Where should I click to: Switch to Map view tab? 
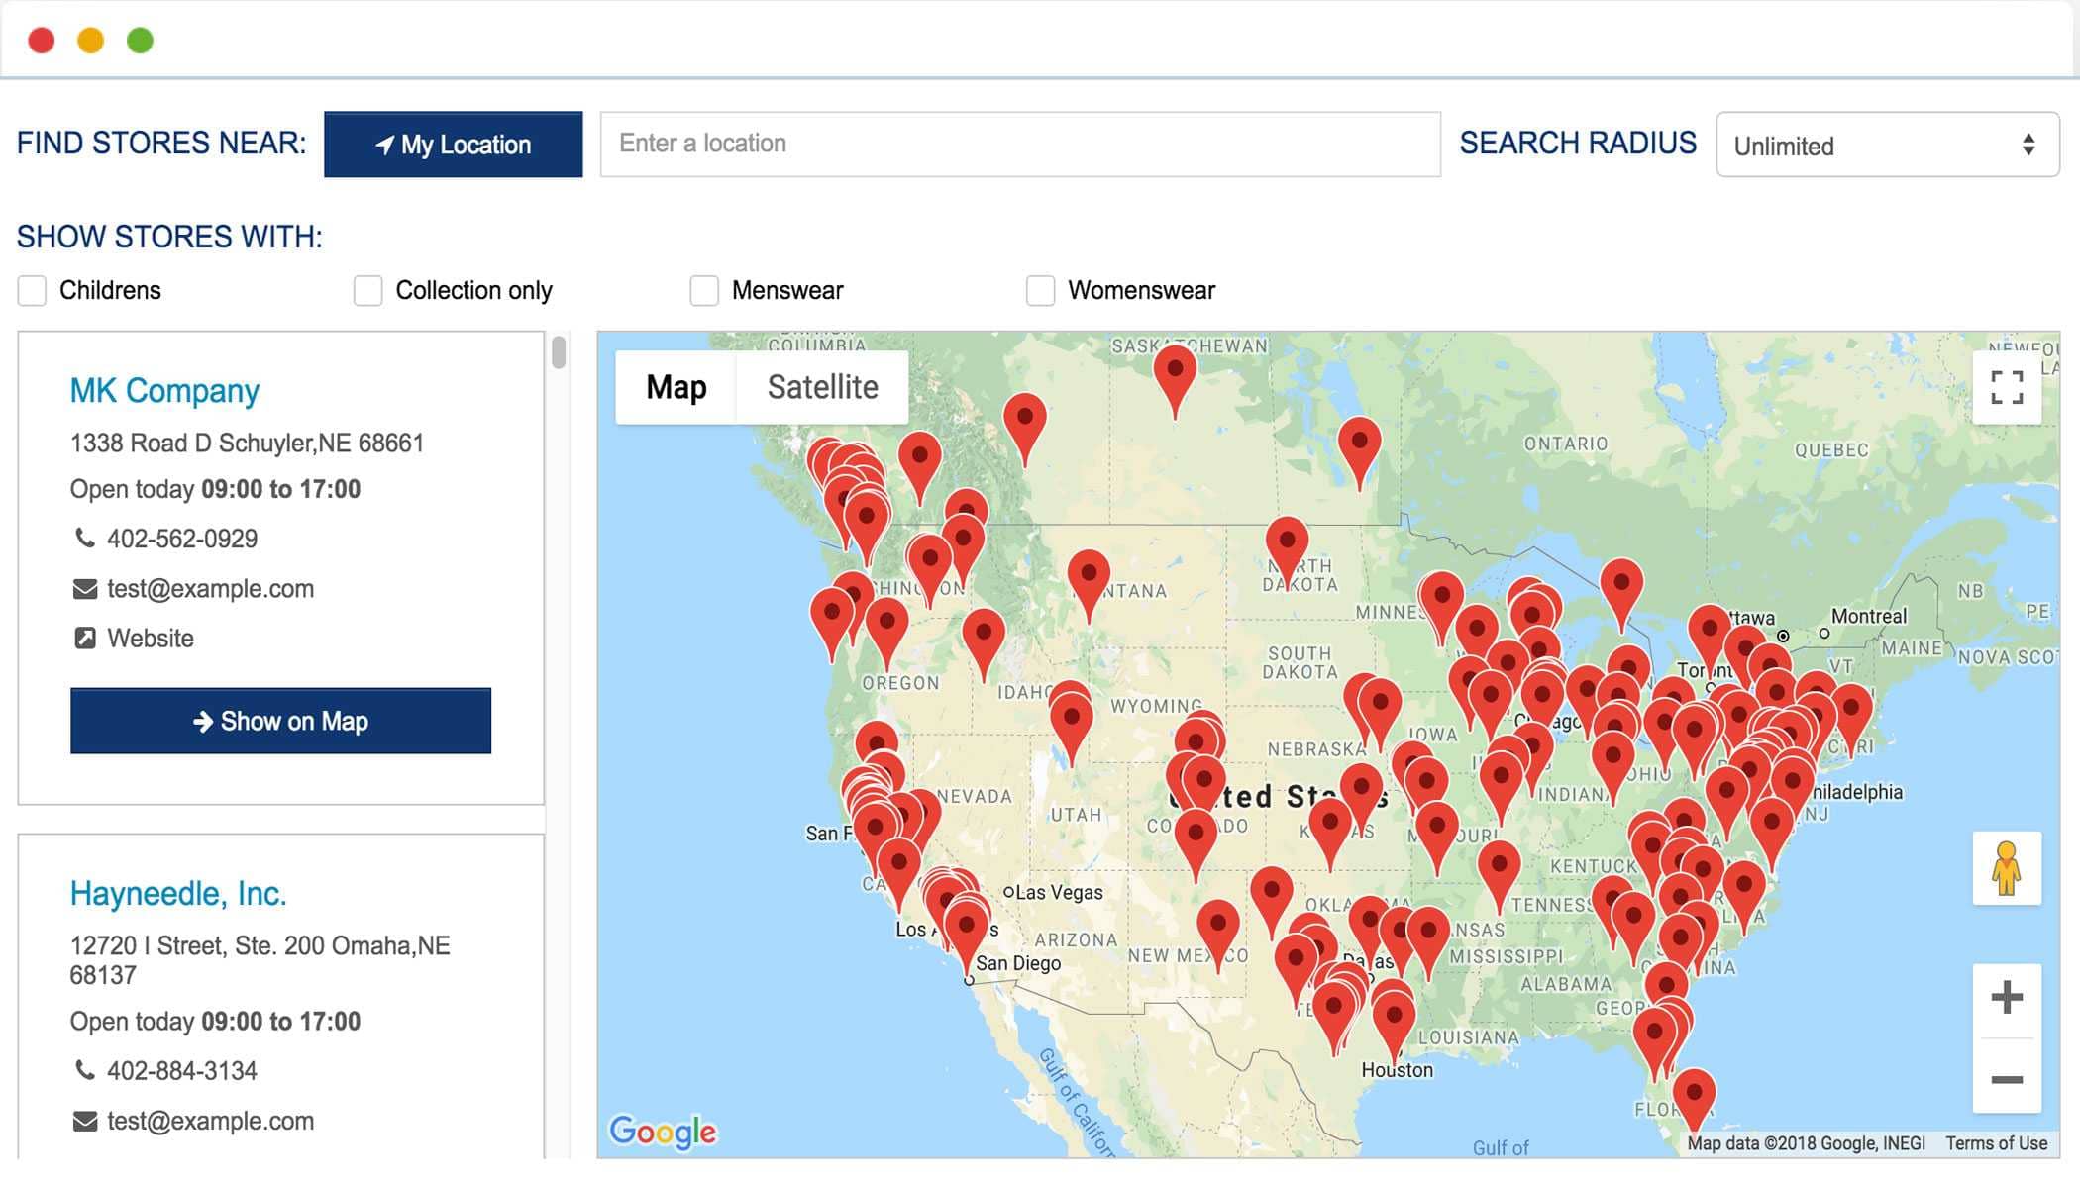tap(676, 387)
